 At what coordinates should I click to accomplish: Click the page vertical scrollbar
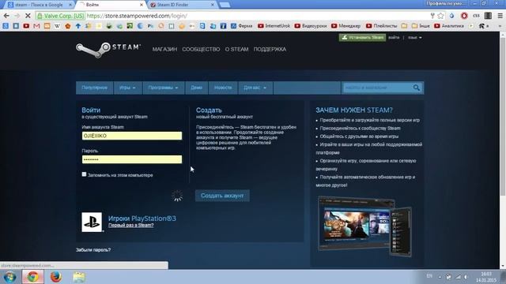(503, 116)
